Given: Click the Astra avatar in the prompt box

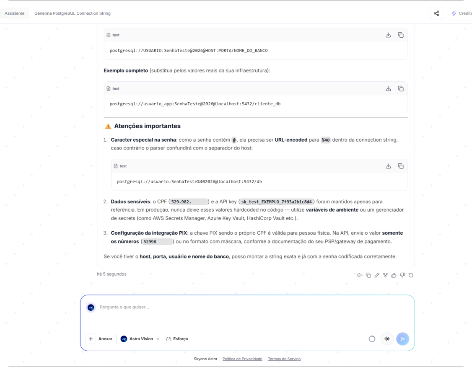Looking at the screenshot, I should [x=91, y=308].
